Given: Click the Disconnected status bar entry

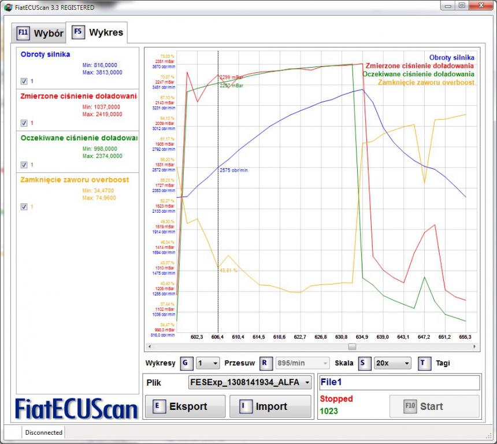Looking at the screenshot, I should (44, 432).
